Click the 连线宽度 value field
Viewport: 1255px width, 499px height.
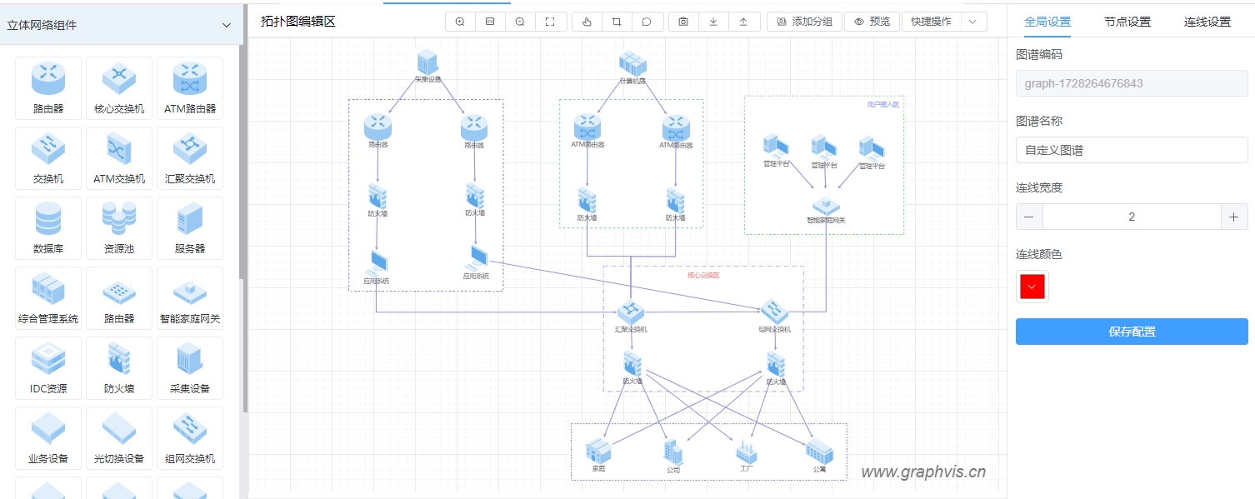1132,217
